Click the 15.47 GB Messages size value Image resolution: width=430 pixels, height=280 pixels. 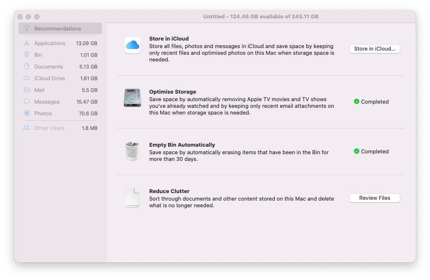(x=87, y=102)
